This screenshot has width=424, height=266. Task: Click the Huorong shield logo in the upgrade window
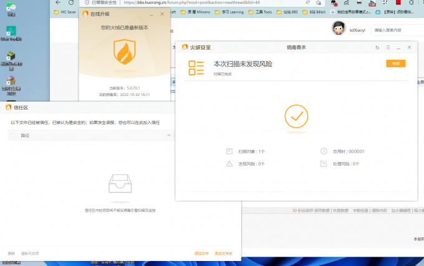[x=125, y=52]
